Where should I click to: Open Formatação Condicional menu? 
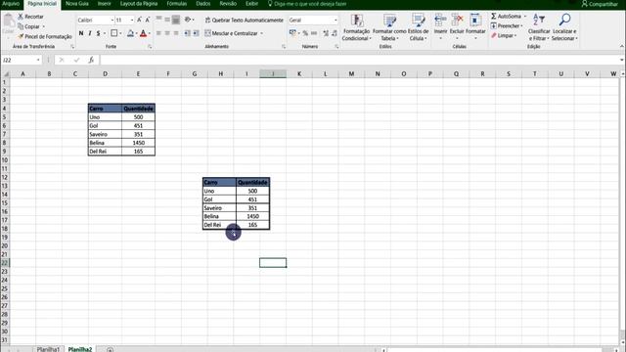coord(356,27)
